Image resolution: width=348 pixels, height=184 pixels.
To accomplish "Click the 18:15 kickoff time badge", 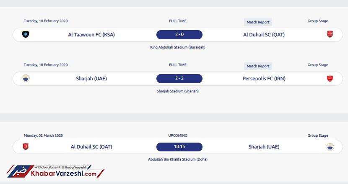I will 179,147.
